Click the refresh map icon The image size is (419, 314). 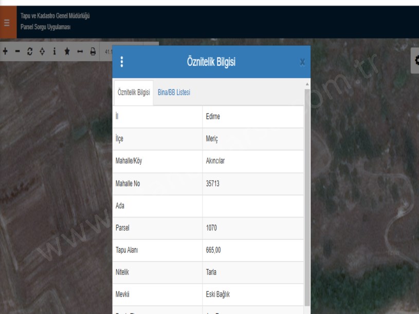click(30, 52)
